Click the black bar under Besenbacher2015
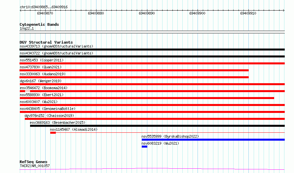 tap(157, 126)
